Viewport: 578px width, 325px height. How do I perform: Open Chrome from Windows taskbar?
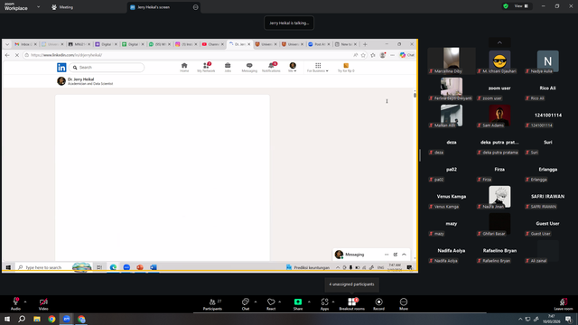click(x=51, y=319)
